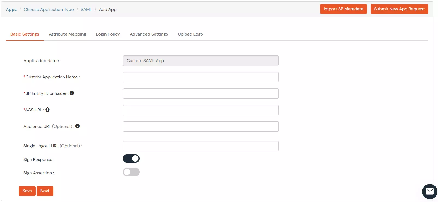Click the Sign Response label

(x=39, y=160)
